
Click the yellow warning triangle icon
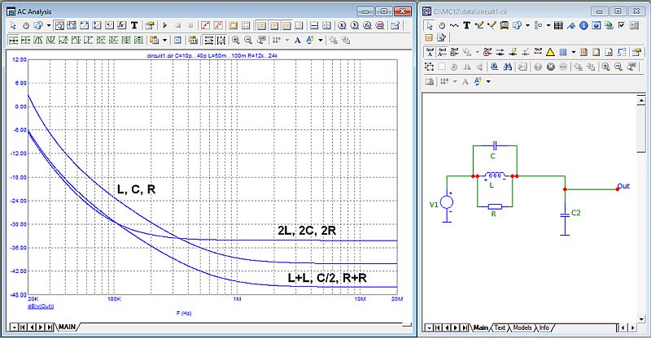point(550,53)
